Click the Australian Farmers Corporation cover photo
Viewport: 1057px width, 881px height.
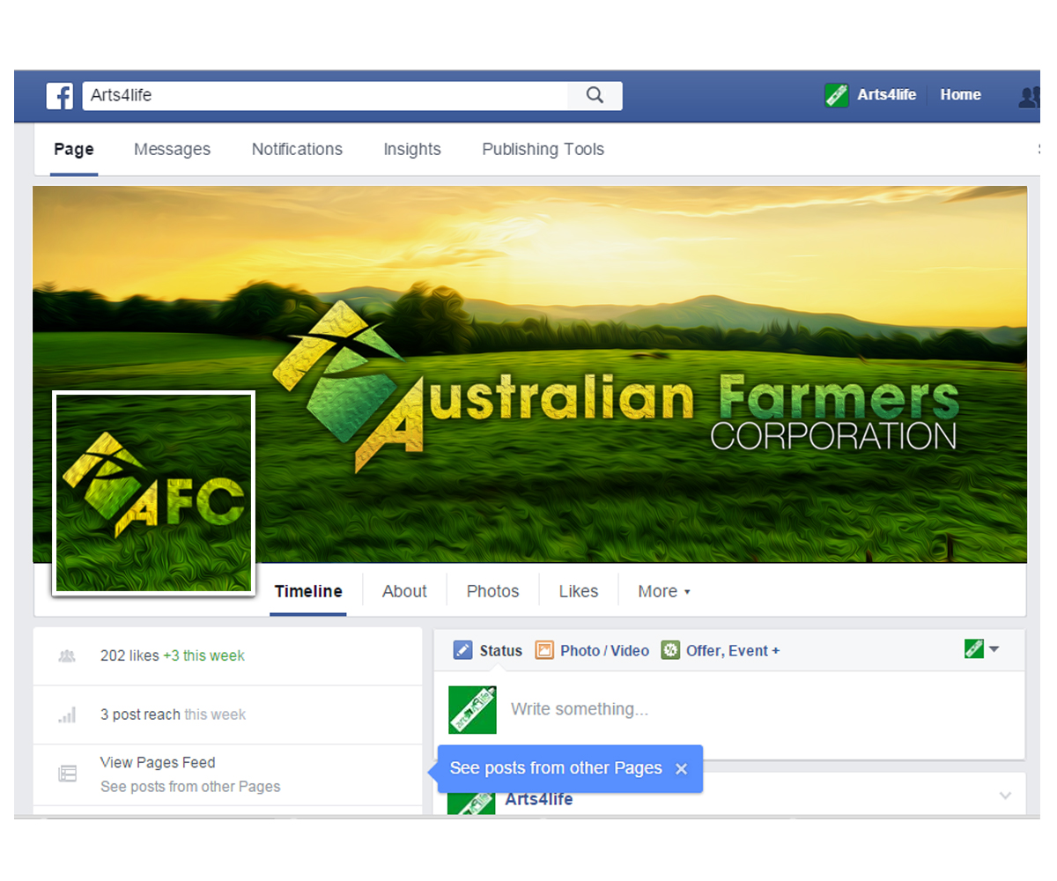click(x=529, y=374)
